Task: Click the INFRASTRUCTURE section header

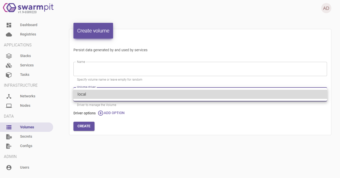Action: pos(21,85)
